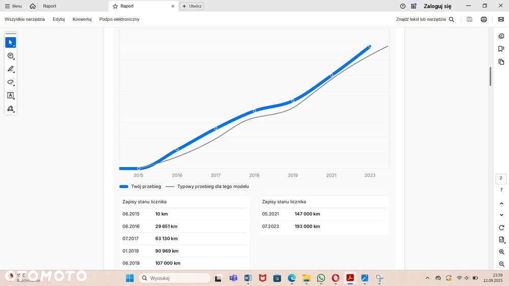
Task: Select the freehand draw loop tool
Action: tap(10, 82)
